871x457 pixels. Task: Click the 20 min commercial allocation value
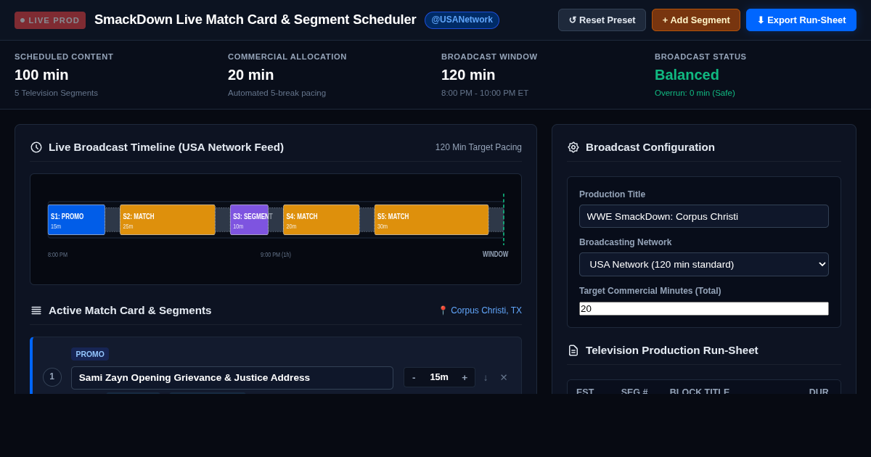(x=251, y=75)
